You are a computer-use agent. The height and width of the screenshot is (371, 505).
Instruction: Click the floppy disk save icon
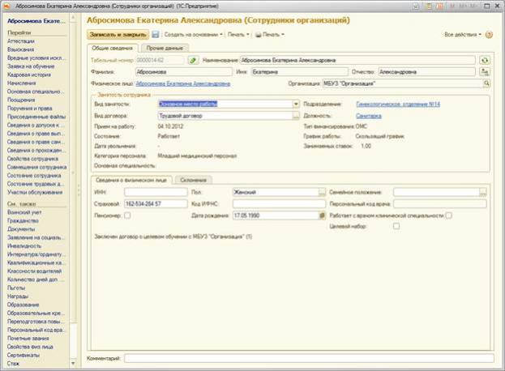tap(154, 35)
